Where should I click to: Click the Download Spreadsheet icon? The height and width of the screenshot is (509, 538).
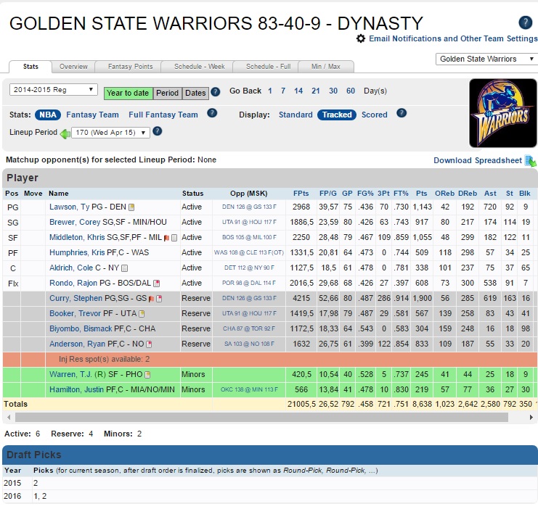click(531, 161)
